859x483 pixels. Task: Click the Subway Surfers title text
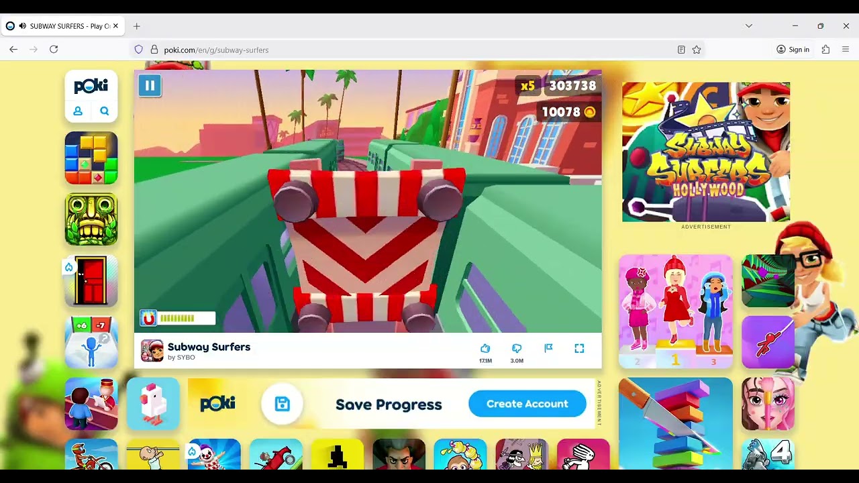(x=209, y=347)
